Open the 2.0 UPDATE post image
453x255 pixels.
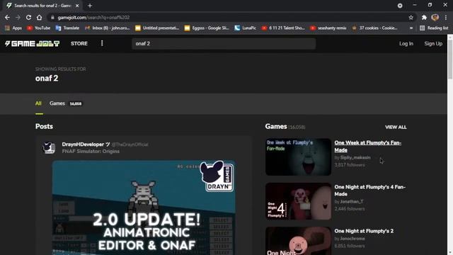click(x=144, y=208)
